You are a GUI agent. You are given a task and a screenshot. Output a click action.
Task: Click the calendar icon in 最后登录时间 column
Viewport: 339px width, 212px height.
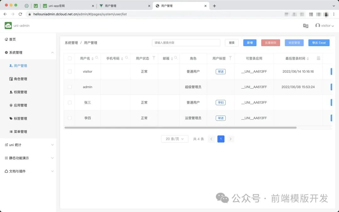pos(318,58)
